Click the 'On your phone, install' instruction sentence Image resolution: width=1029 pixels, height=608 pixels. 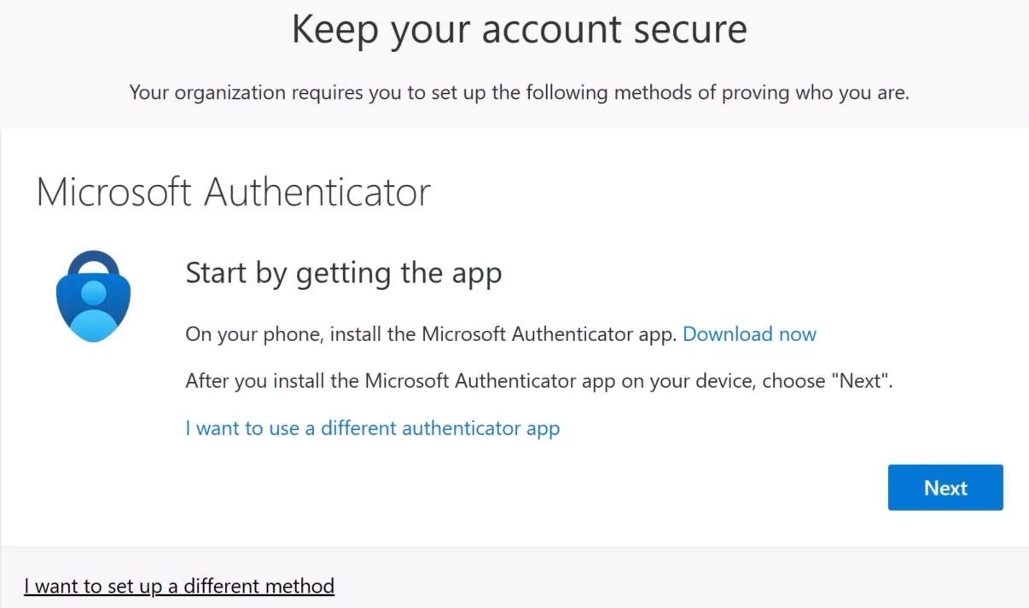432,334
